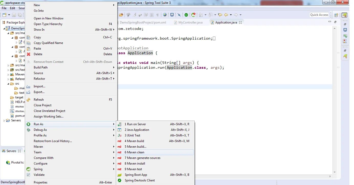Click the New file toolbar icon
Image resolution: width=354 pixels, height=185 pixels.
coord(4,15)
